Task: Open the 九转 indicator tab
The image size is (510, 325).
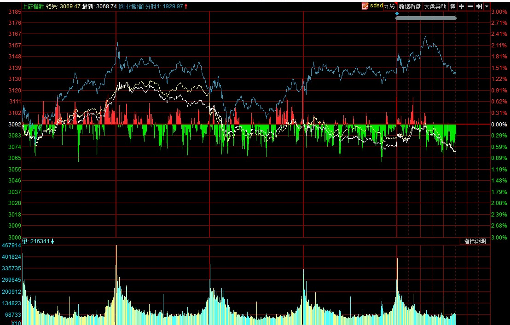Action: (389, 6)
